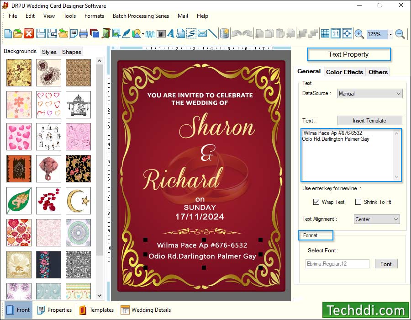
Task: Click the Properties button in bottom bar
Action: [54, 310]
